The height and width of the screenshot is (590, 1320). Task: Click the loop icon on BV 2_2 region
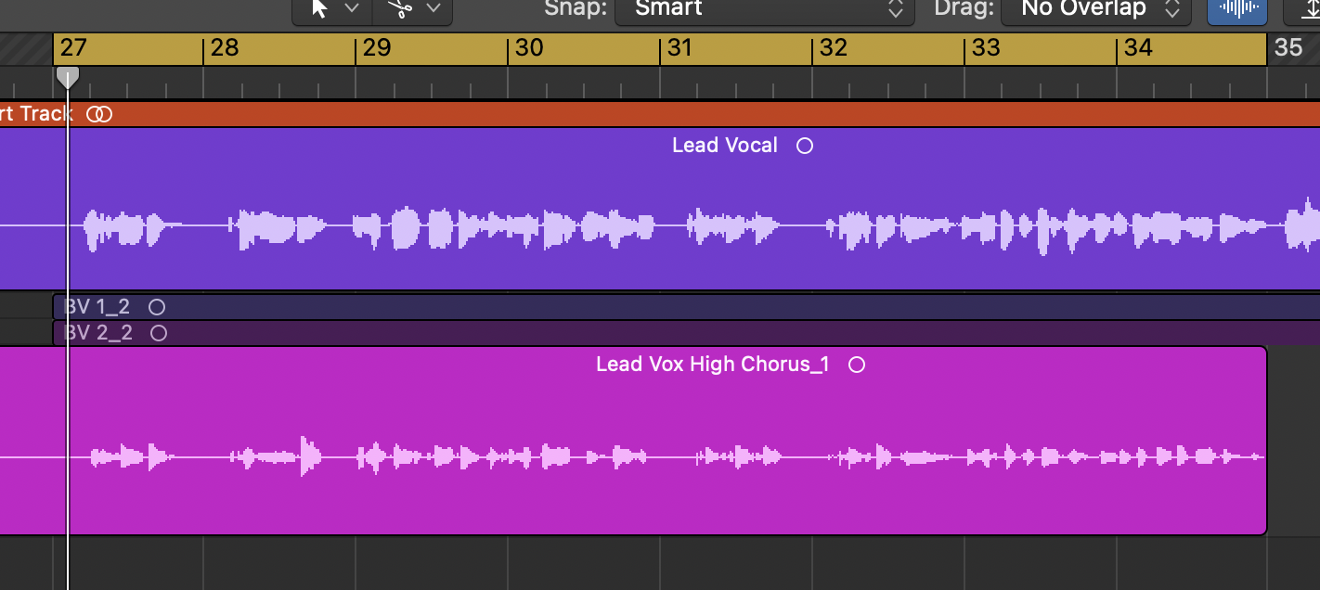coord(159,333)
